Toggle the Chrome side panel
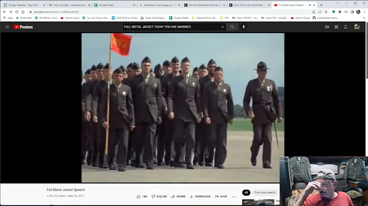 pyautogui.click(x=352, y=12)
